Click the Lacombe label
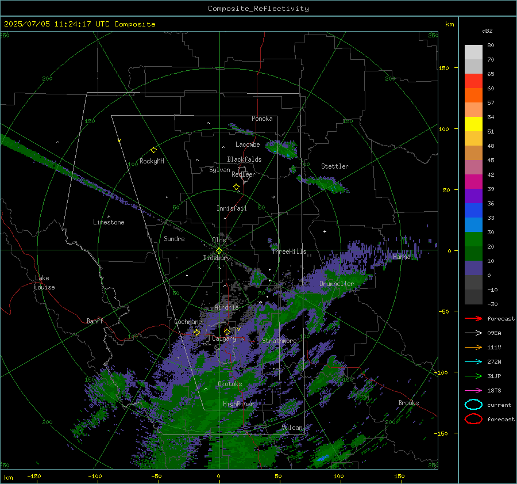Viewport: 517px width, 484px height. click(x=248, y=144)
